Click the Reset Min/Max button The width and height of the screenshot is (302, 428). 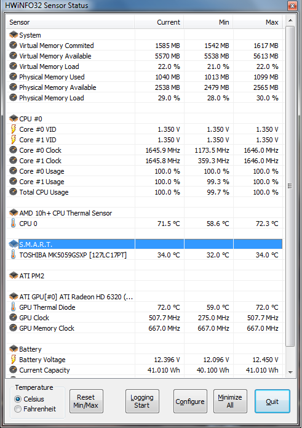pyautogui.click(x=86, y=402)
